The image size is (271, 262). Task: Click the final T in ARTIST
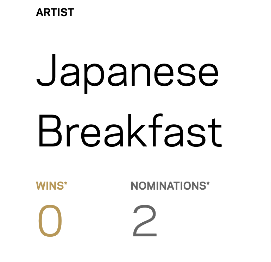pos(71,13)
